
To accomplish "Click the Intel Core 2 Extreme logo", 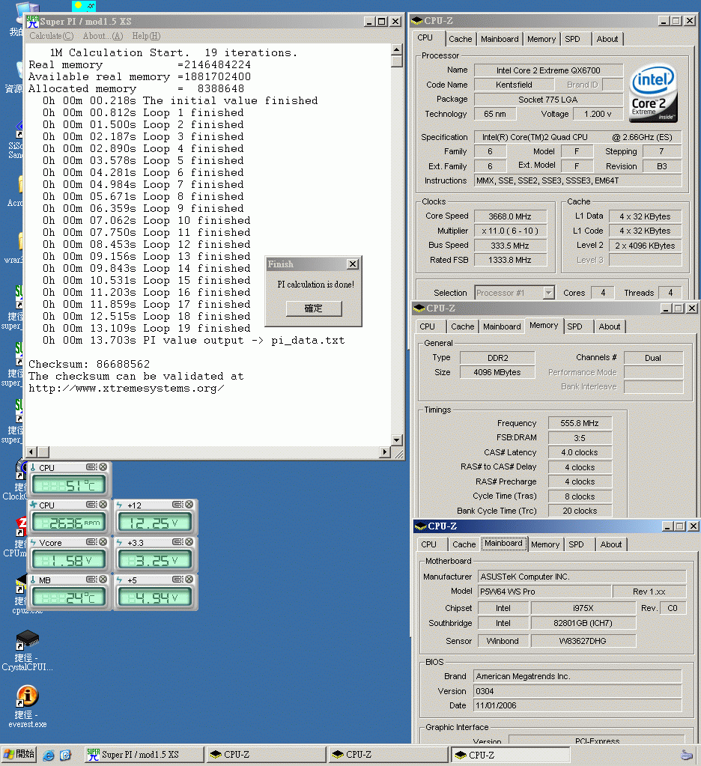I will tap(654, 94).
